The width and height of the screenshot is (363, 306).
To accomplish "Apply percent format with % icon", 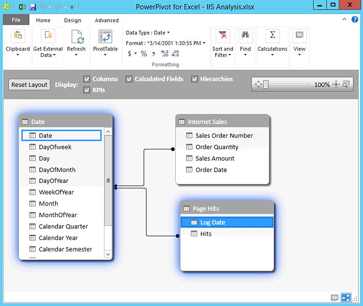I will click(x=144, y=54).
